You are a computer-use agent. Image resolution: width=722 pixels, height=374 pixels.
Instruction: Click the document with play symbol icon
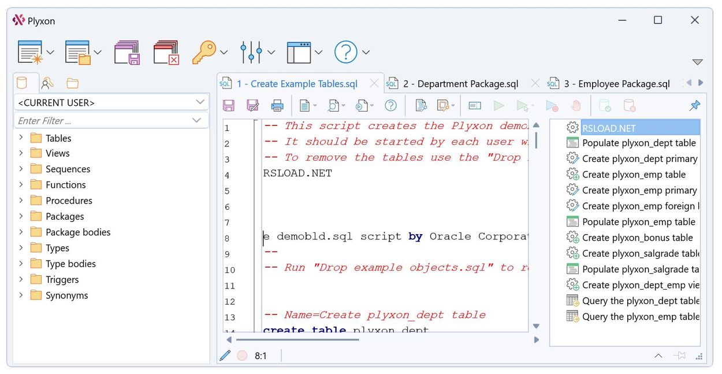point(362,106)
